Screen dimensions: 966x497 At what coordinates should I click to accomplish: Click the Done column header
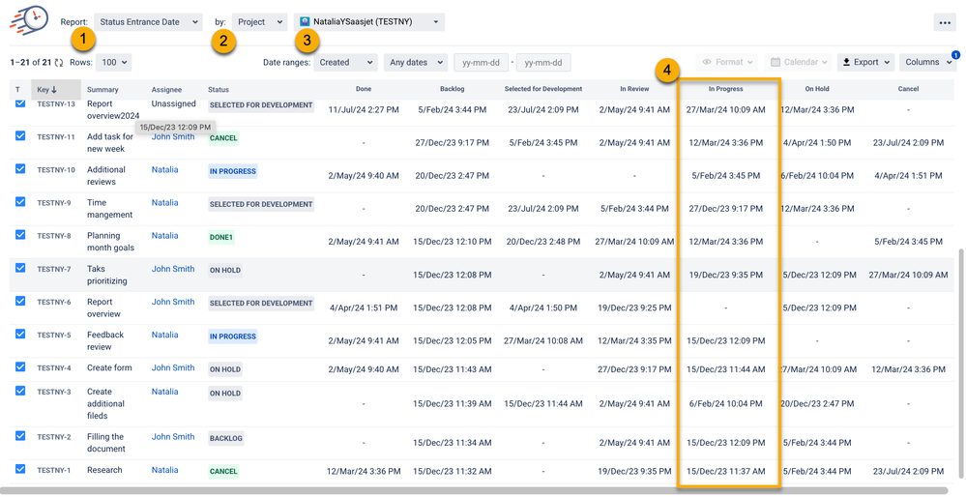(x=364, y=89)
